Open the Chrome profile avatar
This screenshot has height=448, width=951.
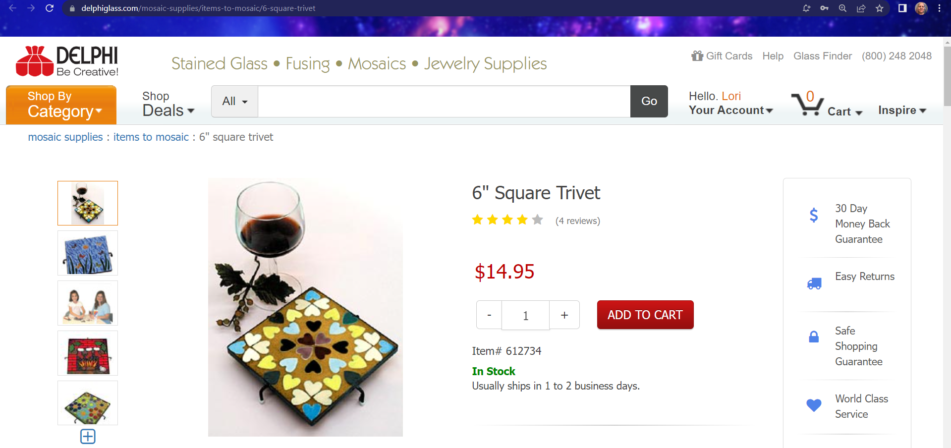921,8
